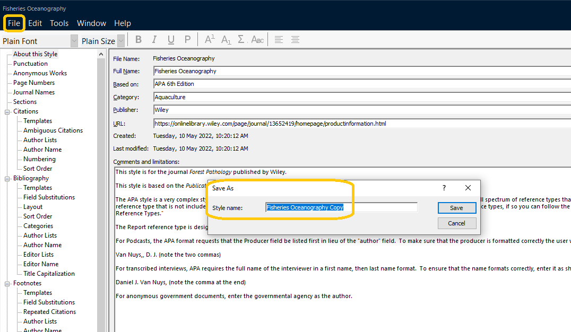This screenshot has width=571, height=332.
Task: Apply Italic formatting from the toolbar
Action: (x=154, y=40)
